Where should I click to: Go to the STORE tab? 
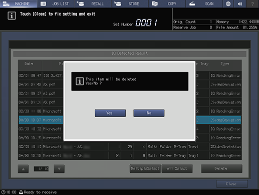(x=130, y=4)
